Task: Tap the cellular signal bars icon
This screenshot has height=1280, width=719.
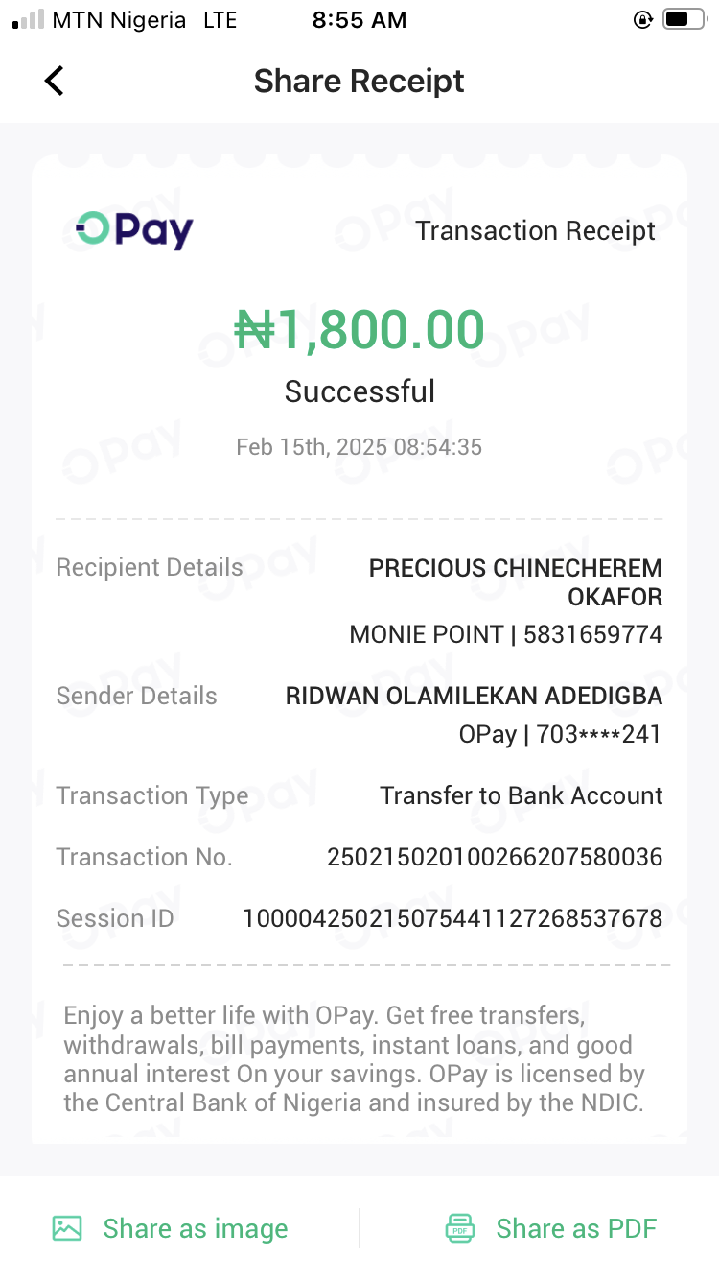Action: coord(29,20)
